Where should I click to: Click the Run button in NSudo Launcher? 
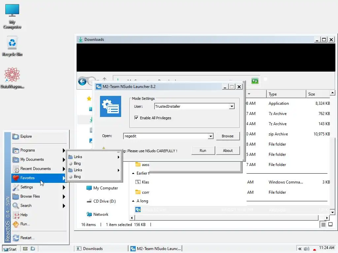tap(203, 151)
